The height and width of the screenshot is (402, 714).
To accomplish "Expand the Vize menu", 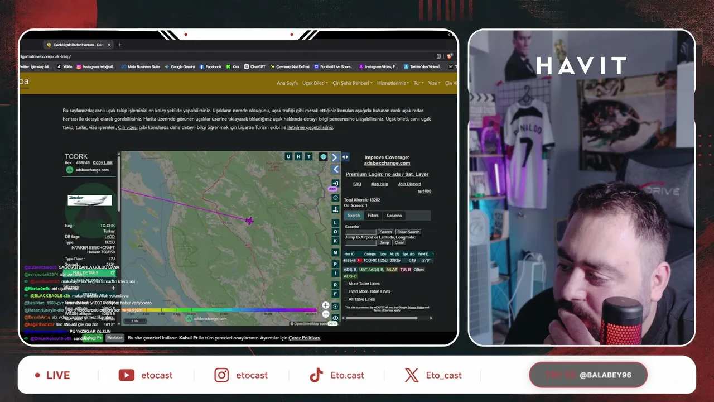I will (x=434, y=83).
